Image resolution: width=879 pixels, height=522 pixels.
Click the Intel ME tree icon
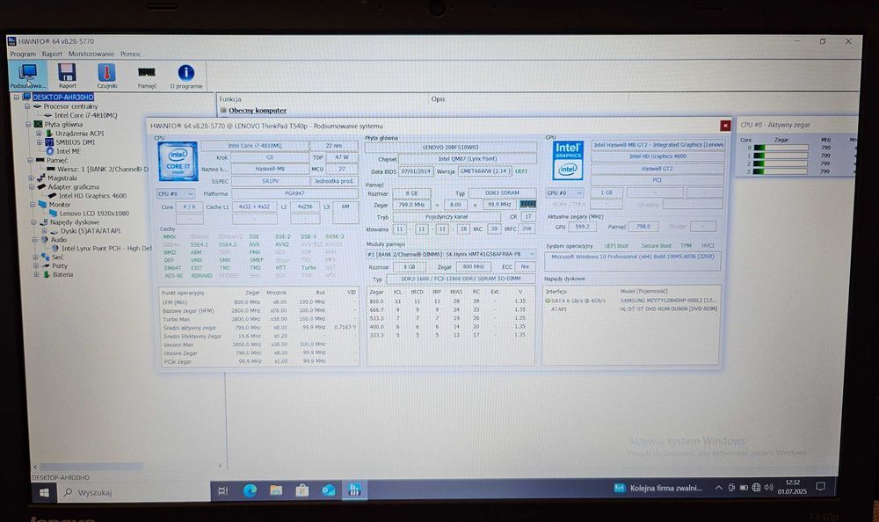49,151
